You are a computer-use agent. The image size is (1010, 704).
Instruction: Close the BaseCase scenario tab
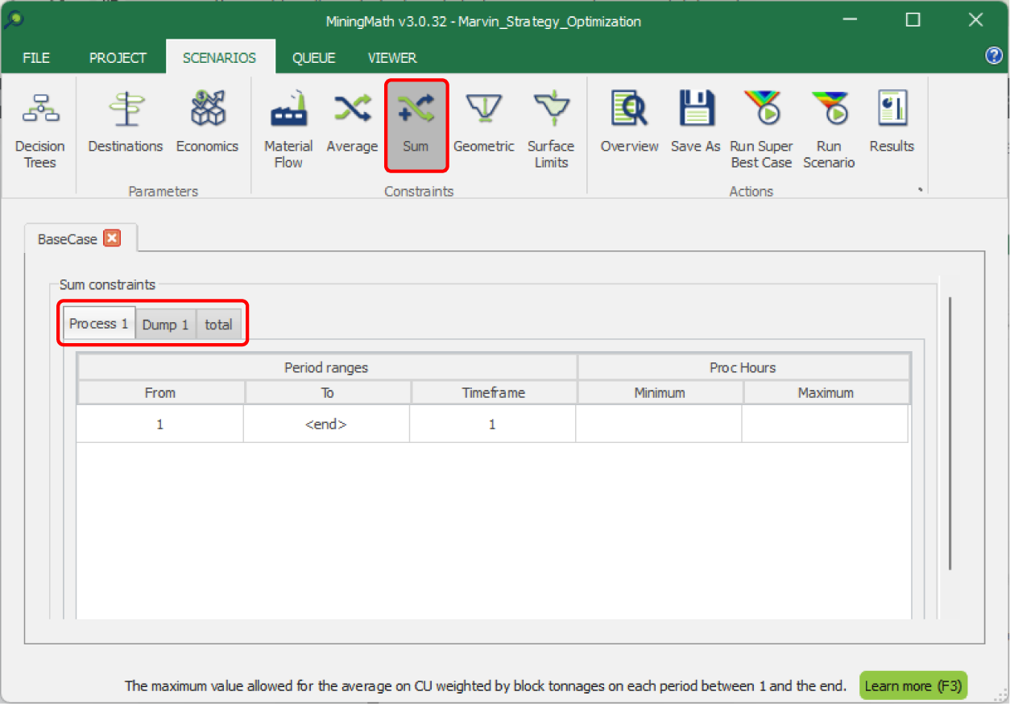[x=113, y=239]
